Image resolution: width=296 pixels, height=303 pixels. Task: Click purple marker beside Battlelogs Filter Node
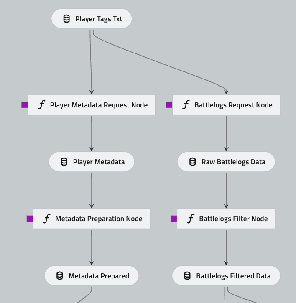[174, 219]
